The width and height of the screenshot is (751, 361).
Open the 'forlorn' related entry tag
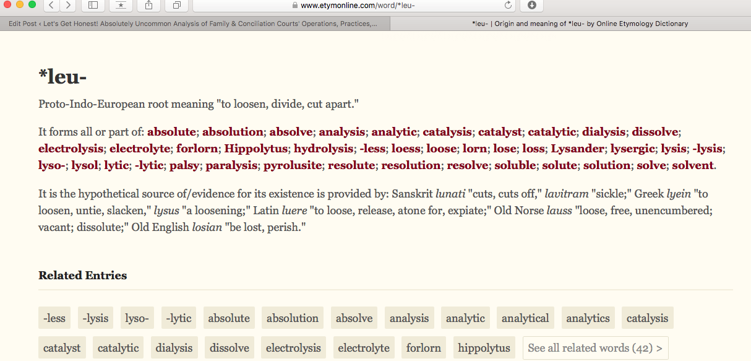(x=423, y=348)
